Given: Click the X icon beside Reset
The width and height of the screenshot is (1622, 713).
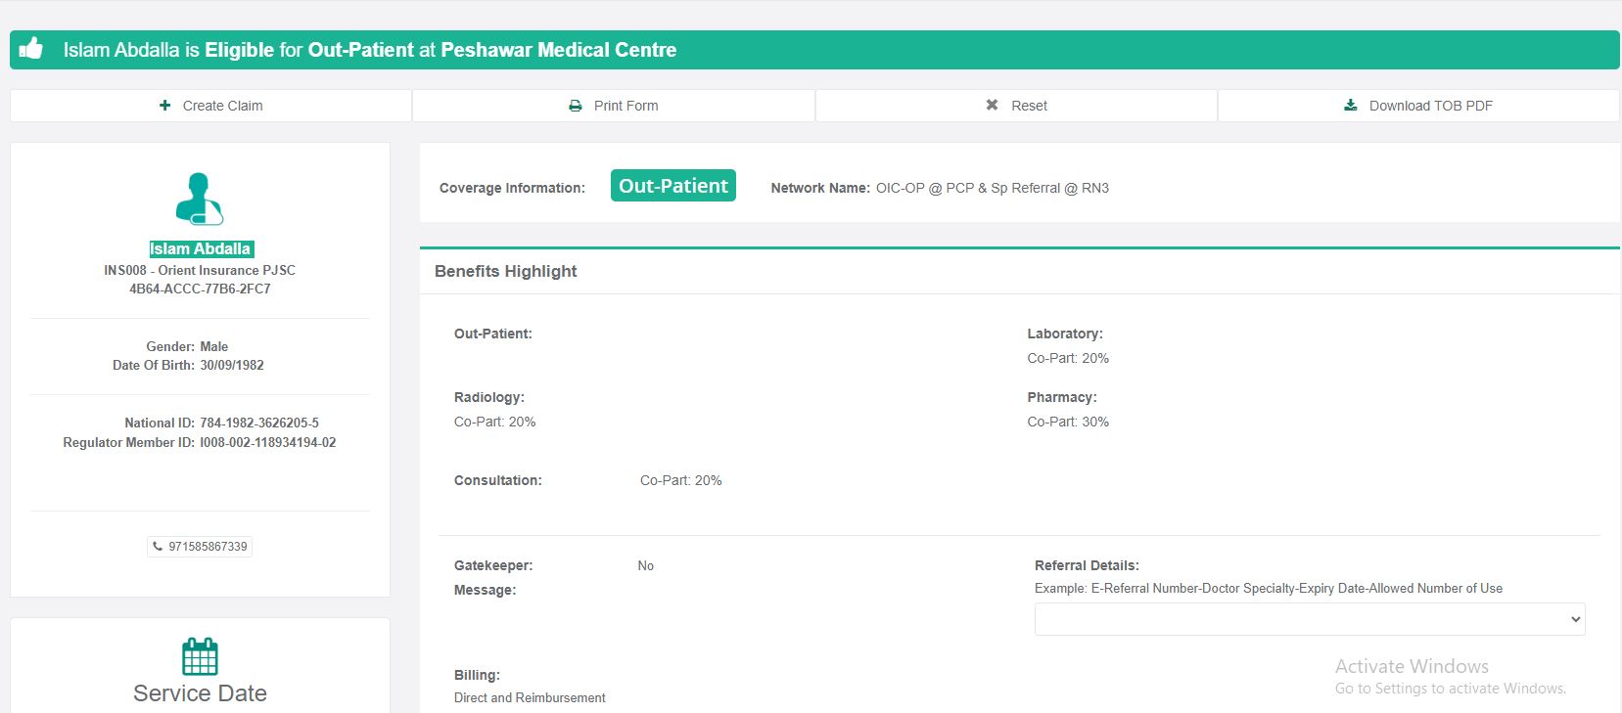Looking at the screenshot, I should (992, 106).
